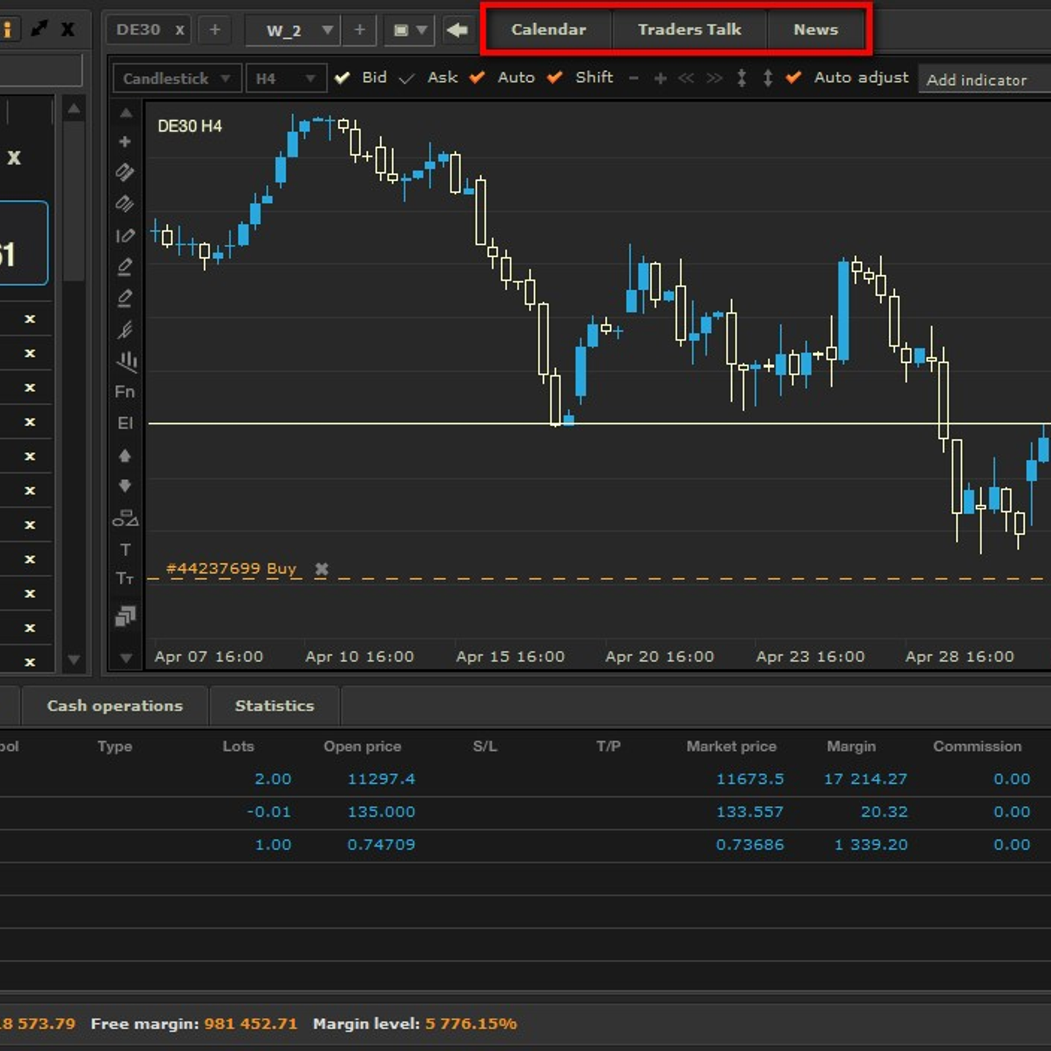This screenshot has height=1051, width=1051.
Task: Click the Market price column header
Action: coord(731,746)
